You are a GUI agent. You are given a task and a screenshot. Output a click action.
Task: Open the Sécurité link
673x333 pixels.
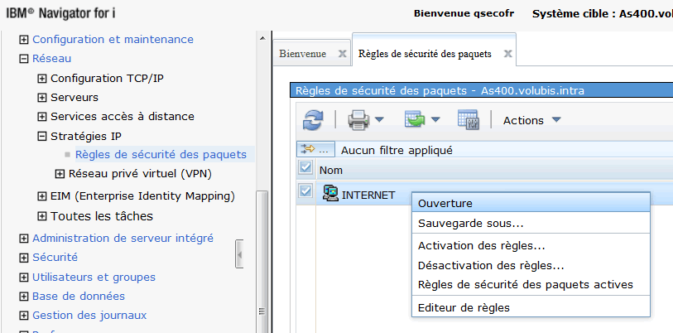(x=55, y=257)
